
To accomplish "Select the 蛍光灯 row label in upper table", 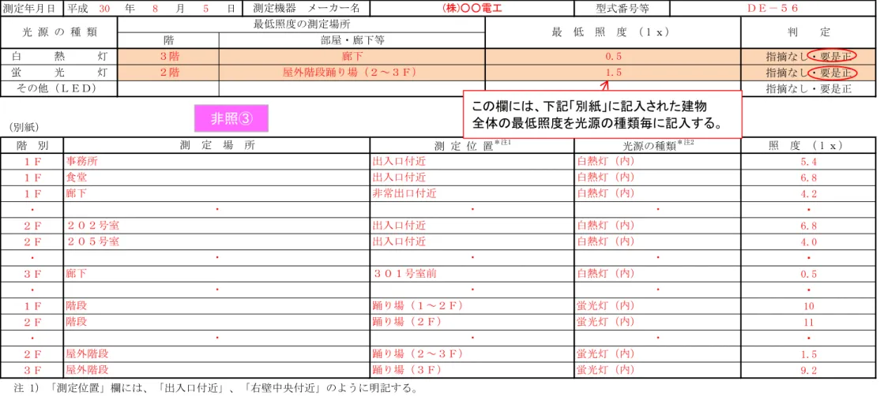I will pyautogui.click(x=59, y=73).
